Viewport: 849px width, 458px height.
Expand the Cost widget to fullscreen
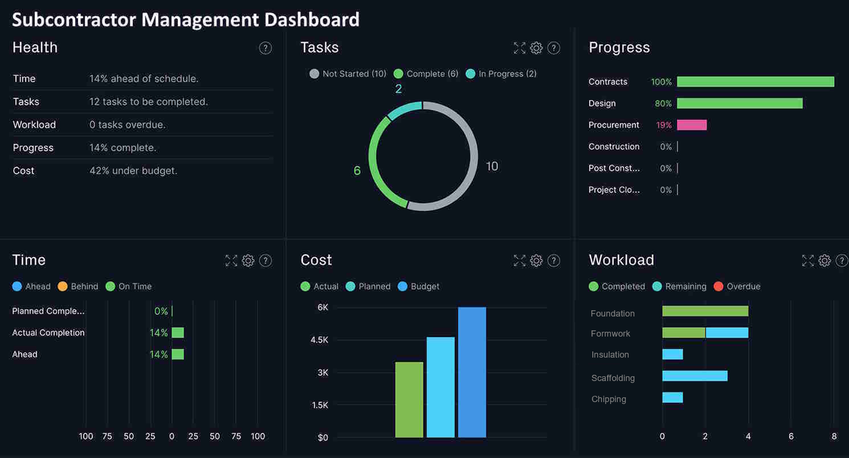coord(520,261)
